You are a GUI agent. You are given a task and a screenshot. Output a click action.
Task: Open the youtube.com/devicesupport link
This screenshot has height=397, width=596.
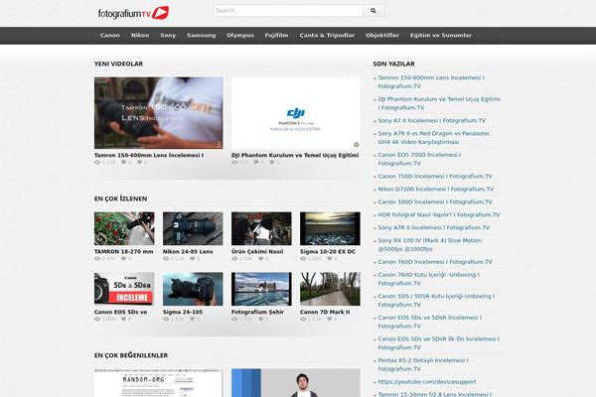coord(426,382)
